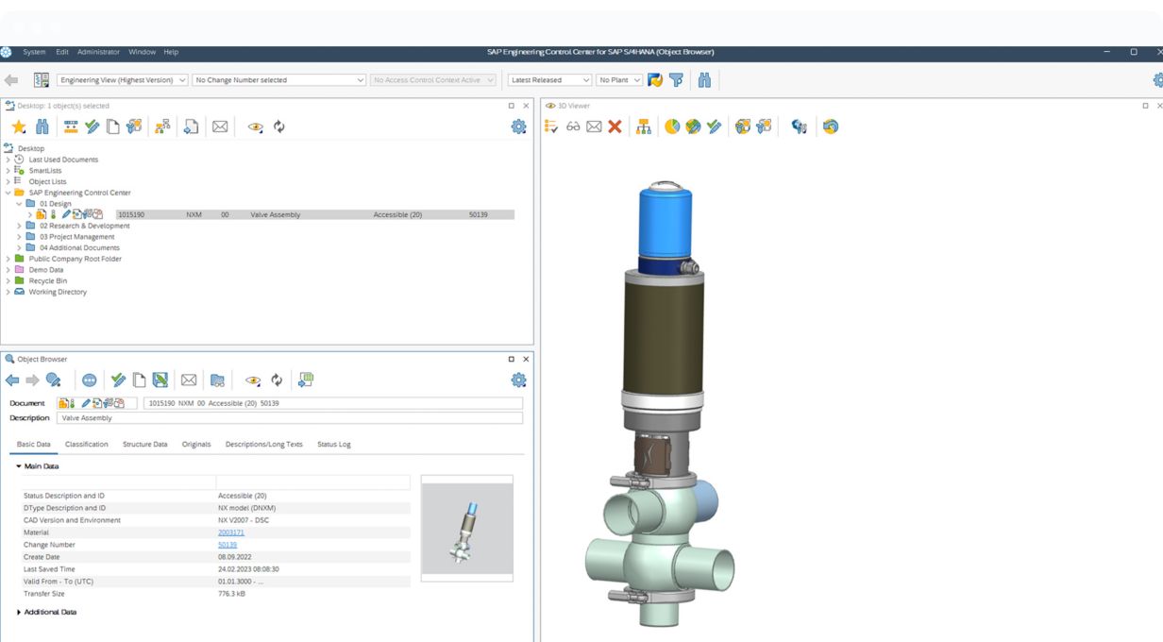
Task: Click the refresh arrows icon in Desktop panel
Action: (279, 127)
